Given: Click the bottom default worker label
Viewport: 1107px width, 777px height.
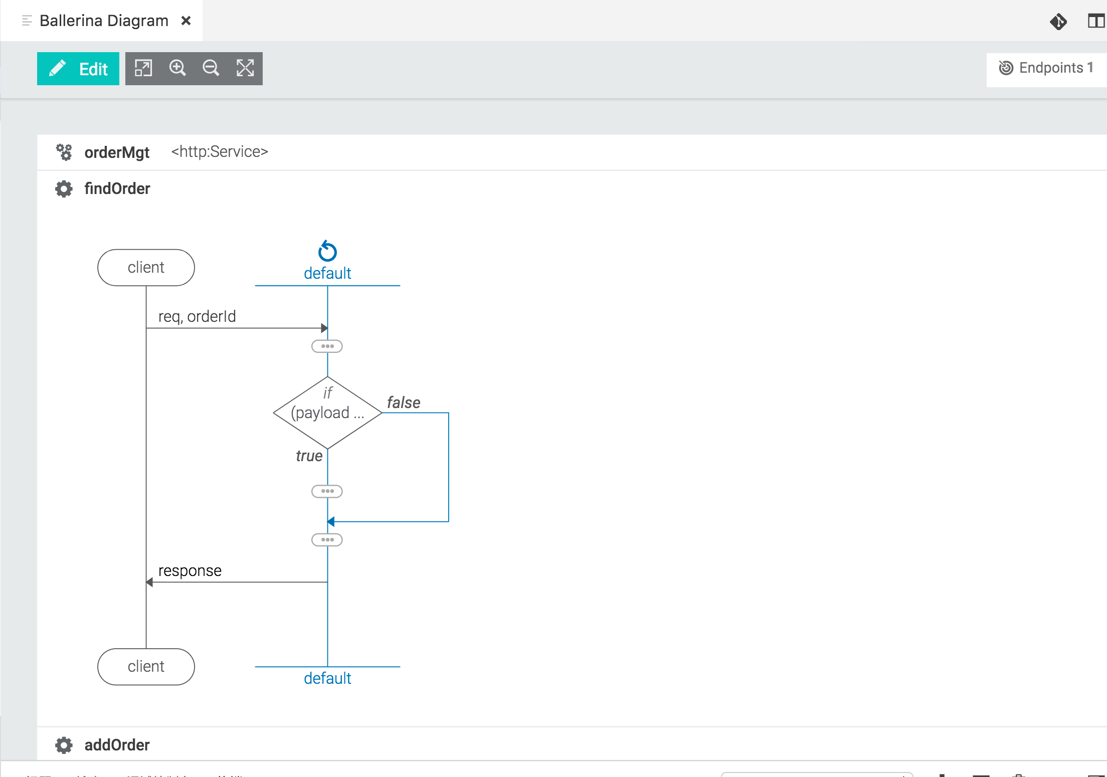Looking at the screenshot, I should tap(327, 678).
